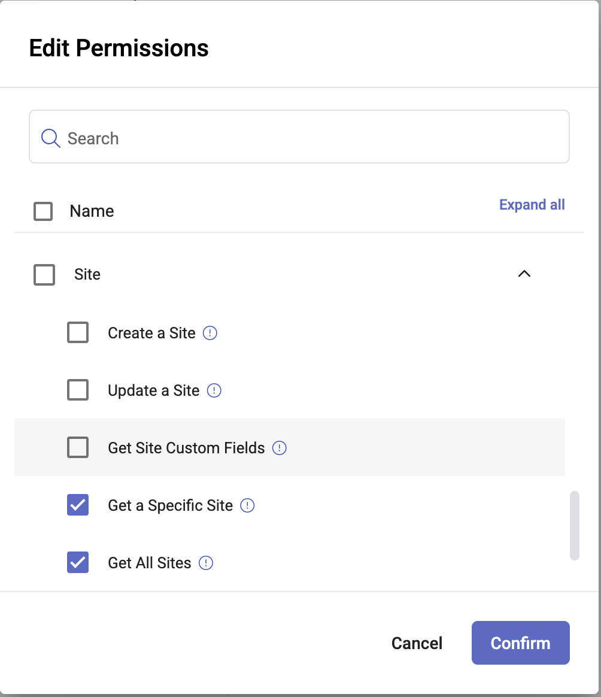
Task: Click the info icon beside Create a Site
Action: pyautogui.click(x=210, y=333)
